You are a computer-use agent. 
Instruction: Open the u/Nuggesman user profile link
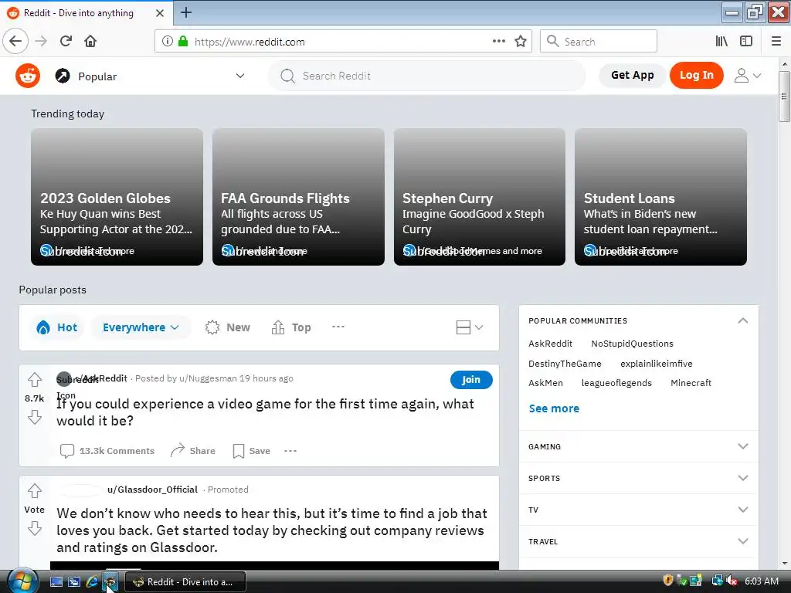pos(208,378)
